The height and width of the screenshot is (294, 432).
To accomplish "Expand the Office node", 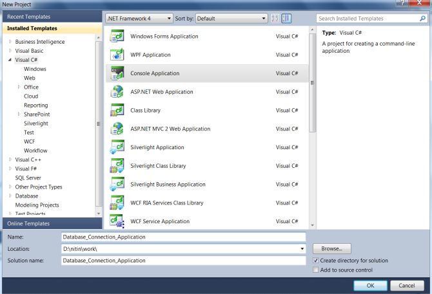I will [x=19, y=87].
